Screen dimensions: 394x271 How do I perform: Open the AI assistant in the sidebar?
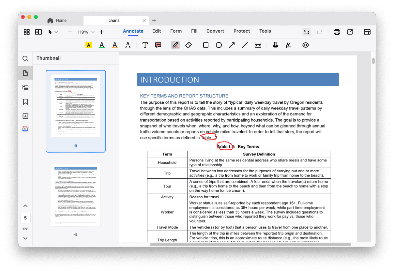click(25, 128)
